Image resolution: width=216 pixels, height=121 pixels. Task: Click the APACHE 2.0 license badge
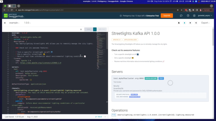(117, 40)
